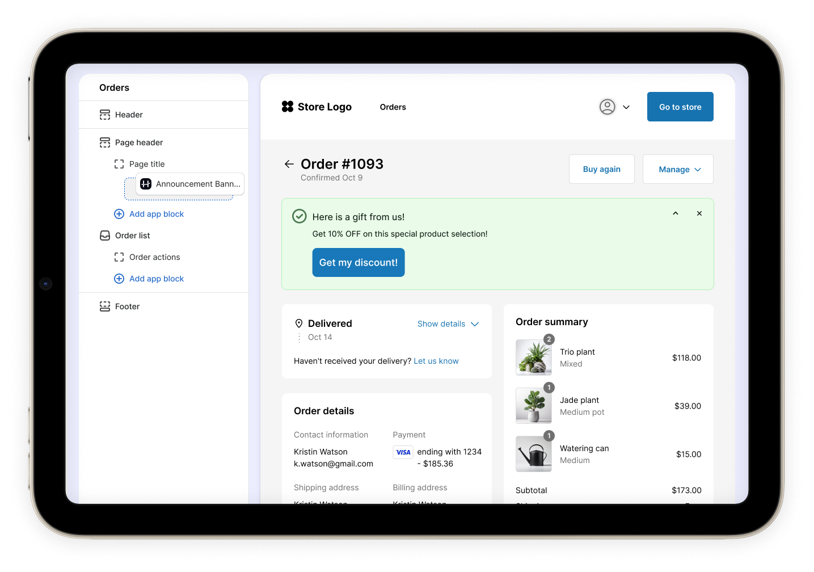Viewport: 814px width, 572px height.
Task: Select Page title block label
Action: pyautogui.click(x=147, y=164)
